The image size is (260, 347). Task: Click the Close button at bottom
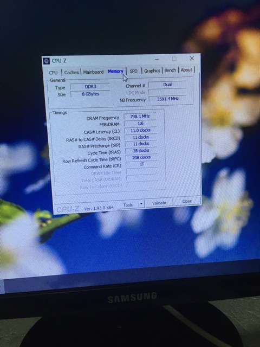coord(187,201)
